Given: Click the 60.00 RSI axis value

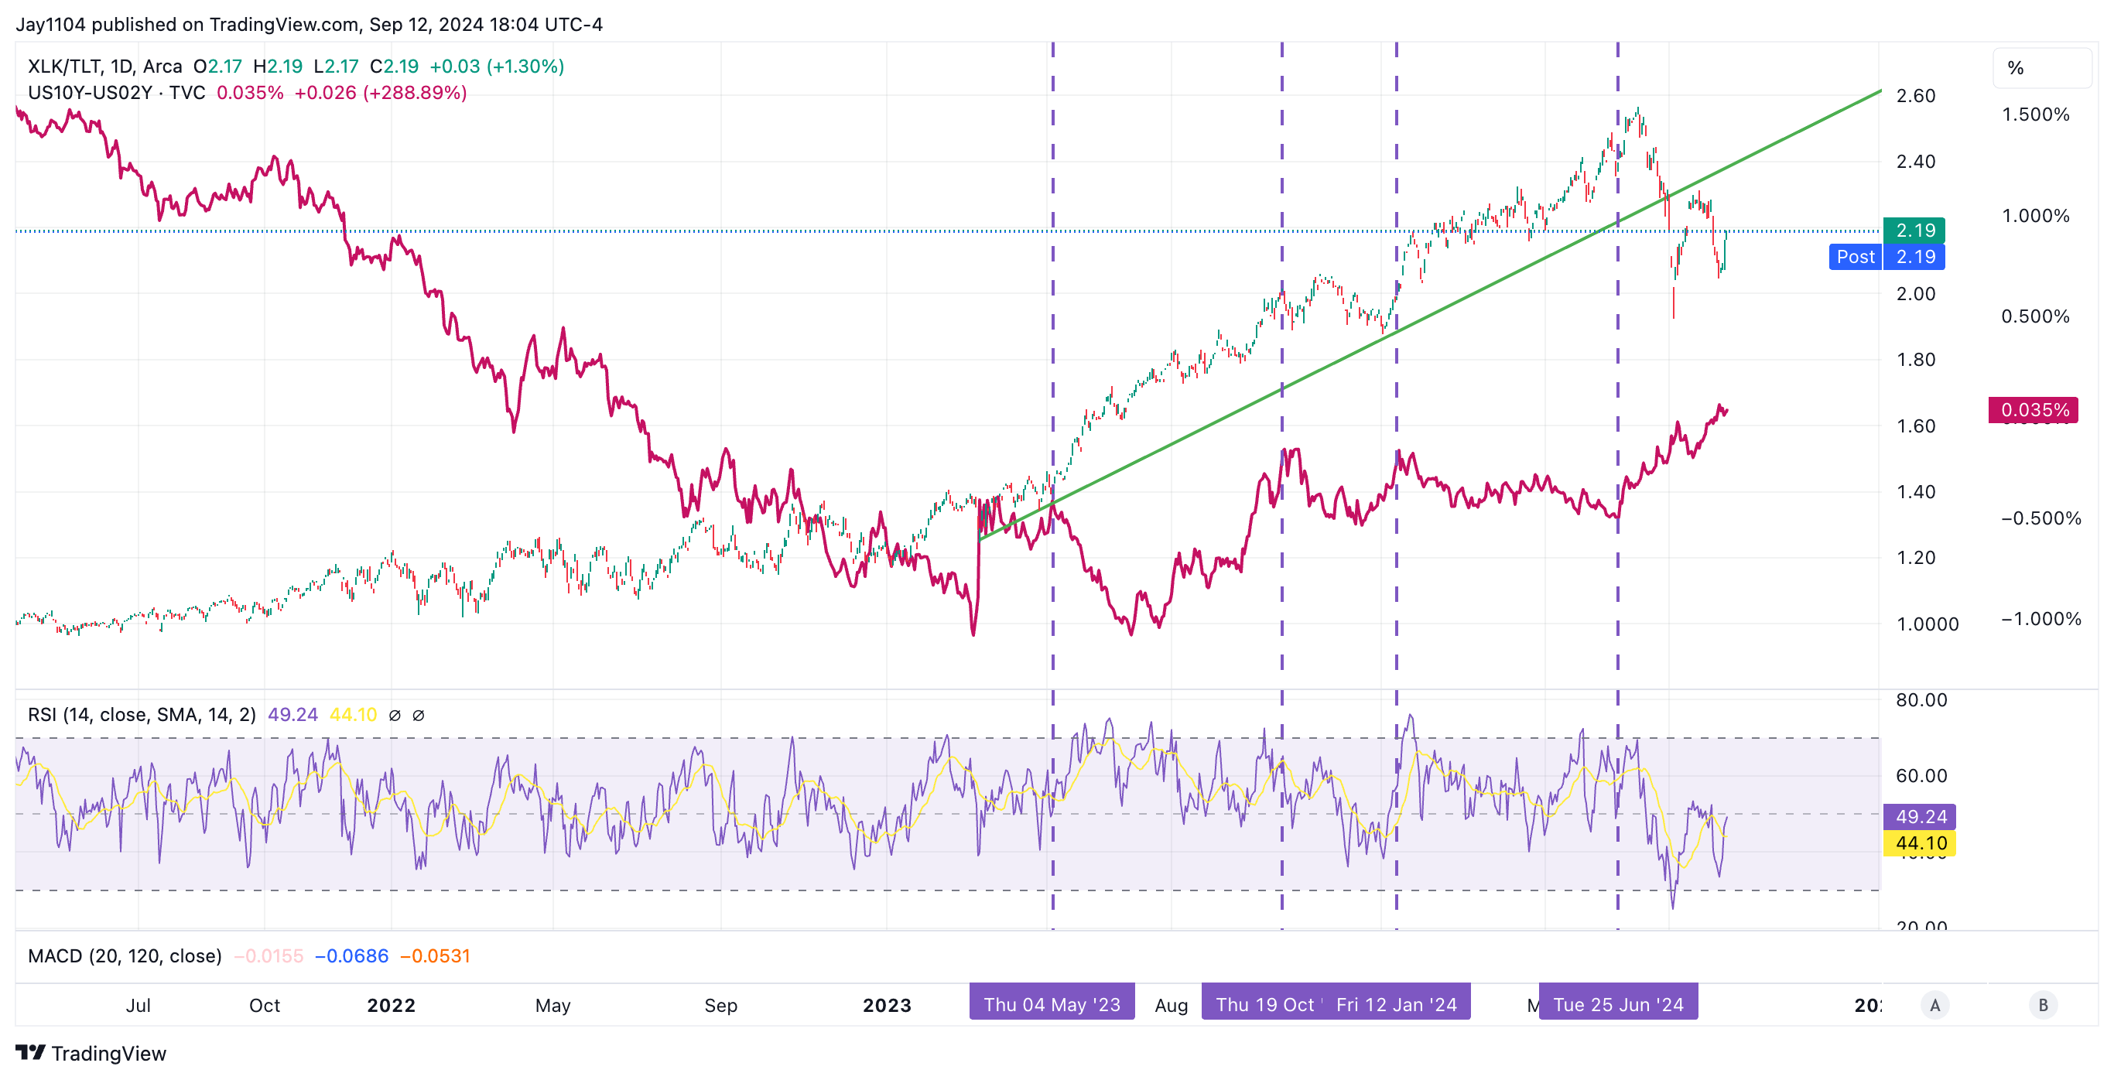Looking at the screenshot, I should pos(1922,775).
